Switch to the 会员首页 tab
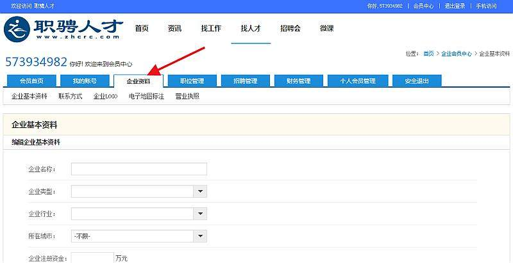 click(x=31, y=81)
